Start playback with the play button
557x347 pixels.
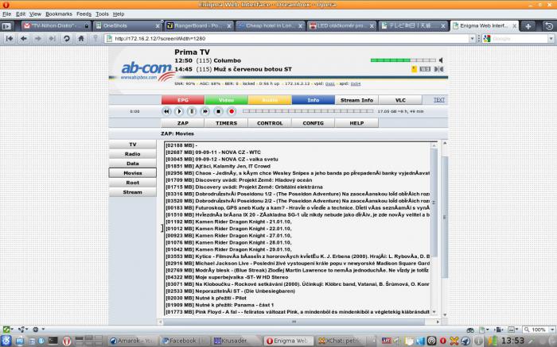pos(179,111)
